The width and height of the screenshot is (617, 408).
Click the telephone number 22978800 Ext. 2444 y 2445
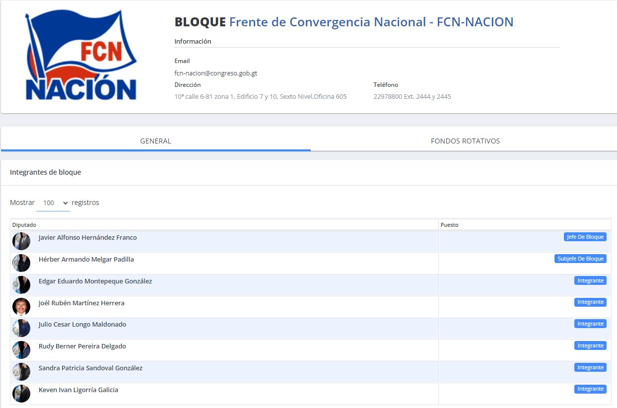pyautogui.click(x=412, y=97)
